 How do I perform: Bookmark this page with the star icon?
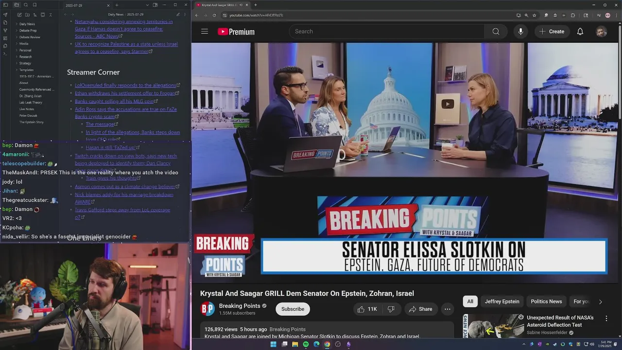[x=534, y=15]
